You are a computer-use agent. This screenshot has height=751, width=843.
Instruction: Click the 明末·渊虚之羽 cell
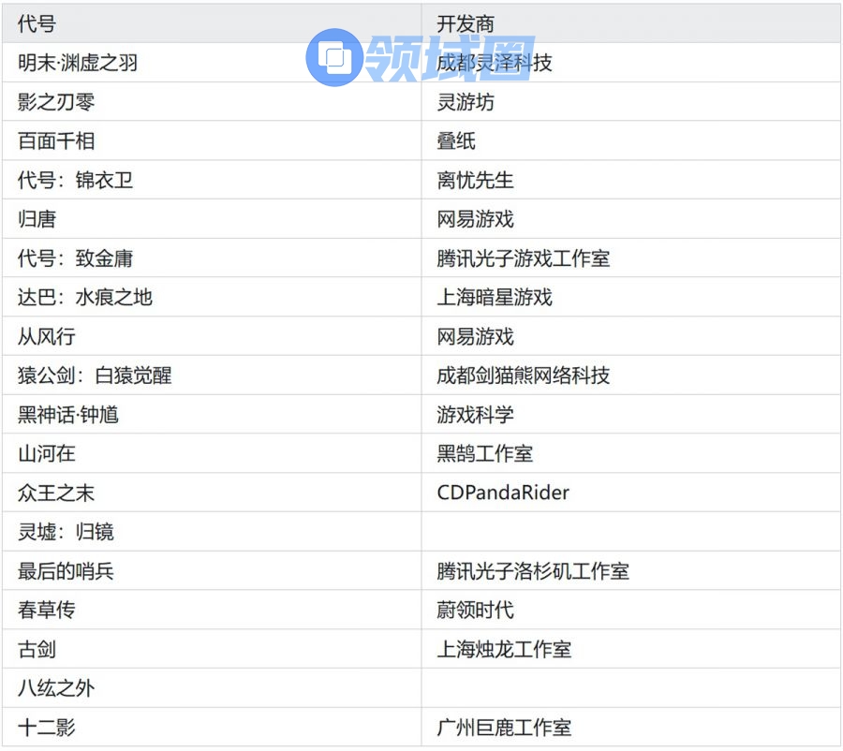(x=78, y=63)
